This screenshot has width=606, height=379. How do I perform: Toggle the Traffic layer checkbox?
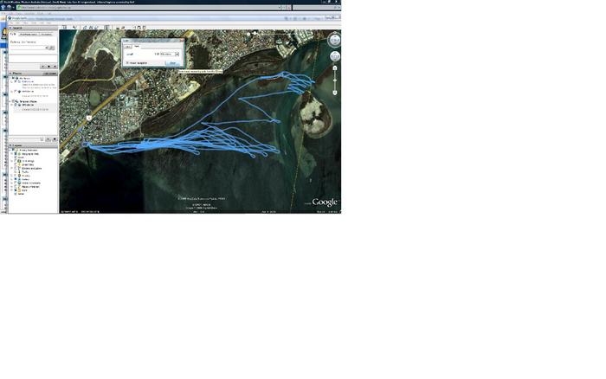(16, 172)
